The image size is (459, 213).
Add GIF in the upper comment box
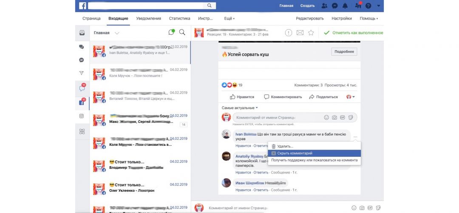(343, 117)
